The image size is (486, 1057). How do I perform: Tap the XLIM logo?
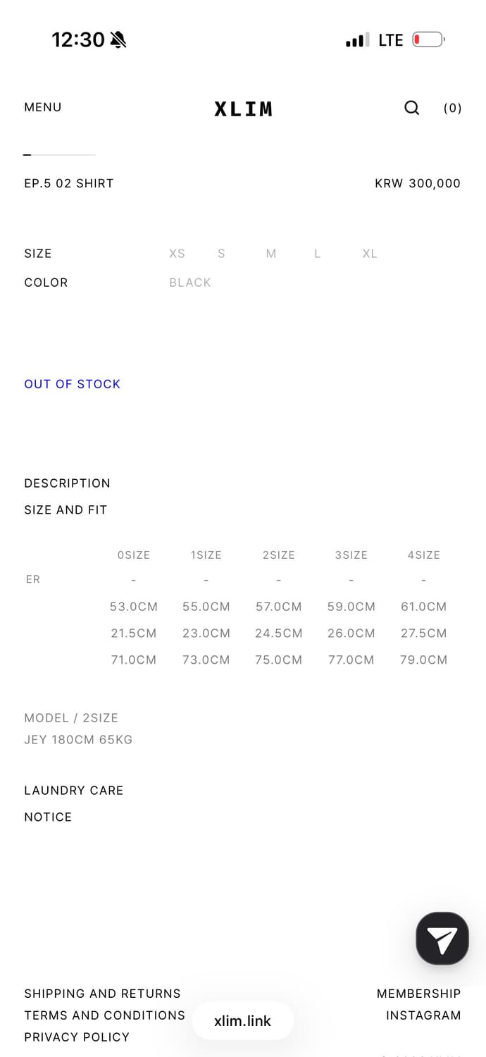[243, 109]
